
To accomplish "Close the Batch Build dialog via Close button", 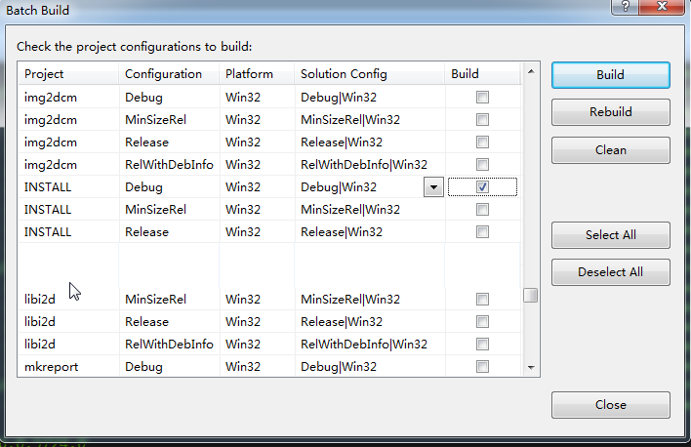I will pos(610,405).
